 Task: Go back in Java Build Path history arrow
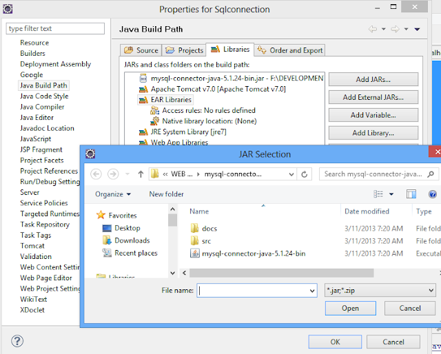click(373, 29)
